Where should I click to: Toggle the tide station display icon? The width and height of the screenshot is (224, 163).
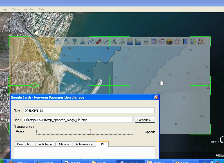pyautogui.click(x=138, y=42)
